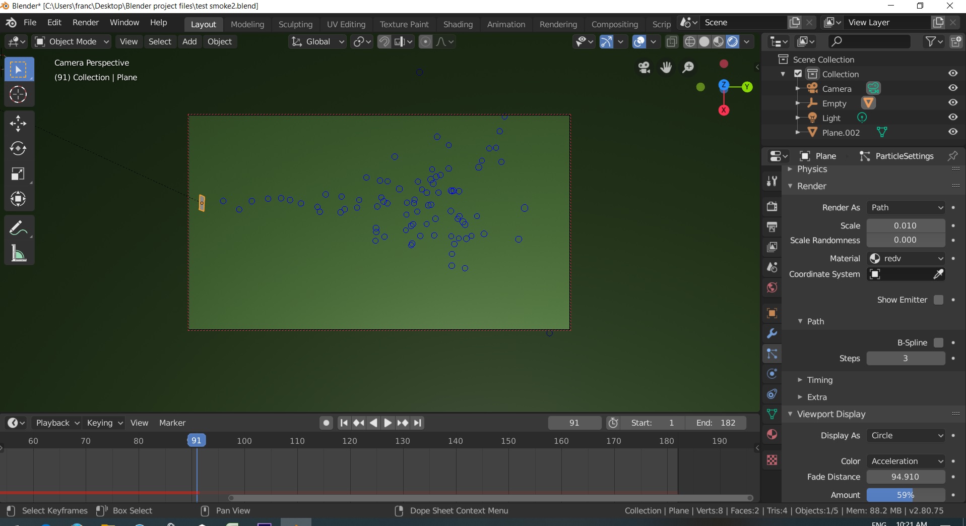Screen dimensions: 966x526
Task: Activate the 3D Cursor tool
Action: (19, 94)
